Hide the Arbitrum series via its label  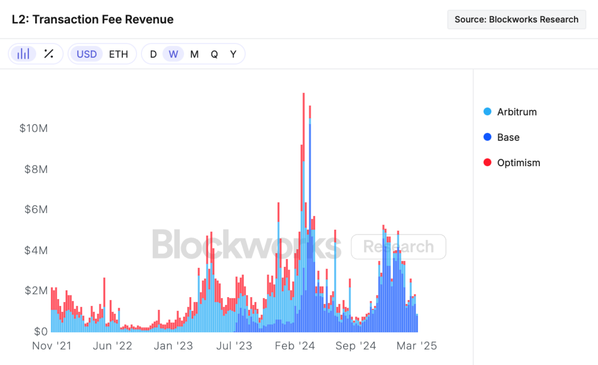517,112
